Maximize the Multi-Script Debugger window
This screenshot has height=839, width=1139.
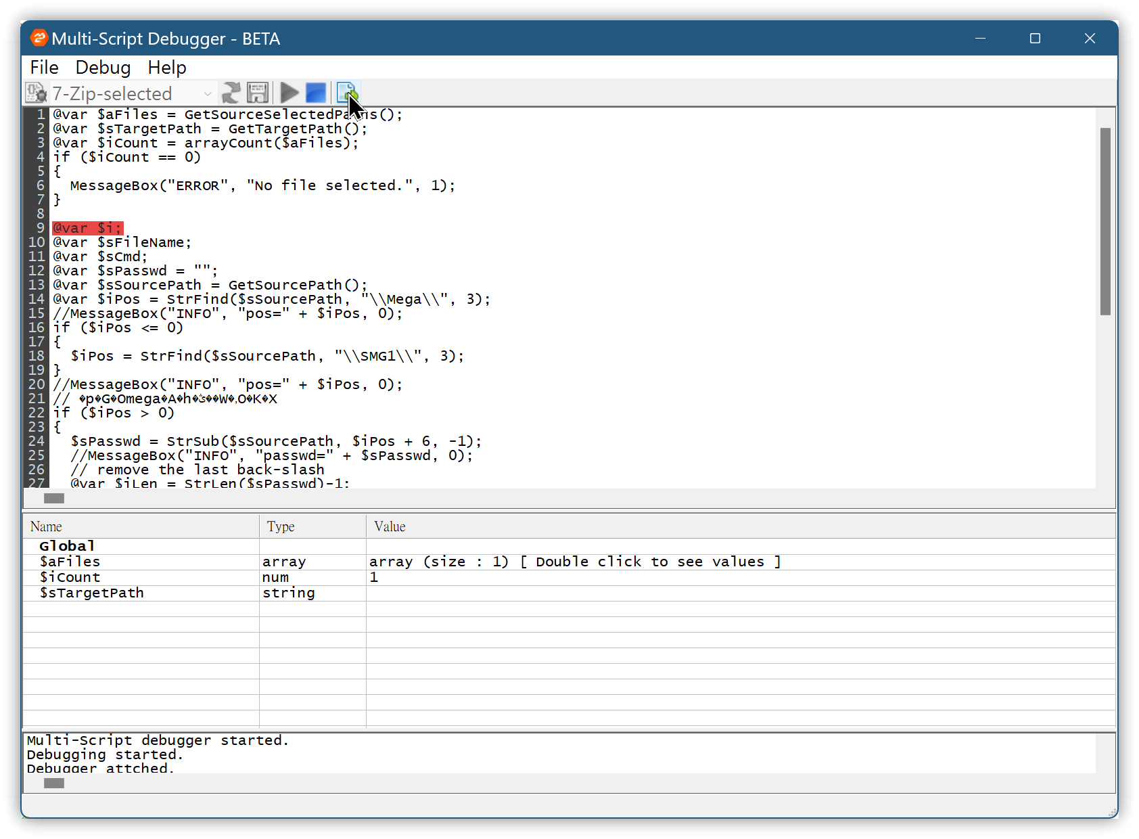(x=1035, y=39)
